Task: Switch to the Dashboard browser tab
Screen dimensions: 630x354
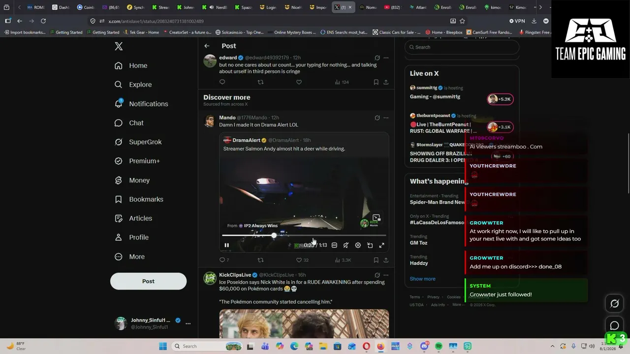Action: click(x=62, y=7)
